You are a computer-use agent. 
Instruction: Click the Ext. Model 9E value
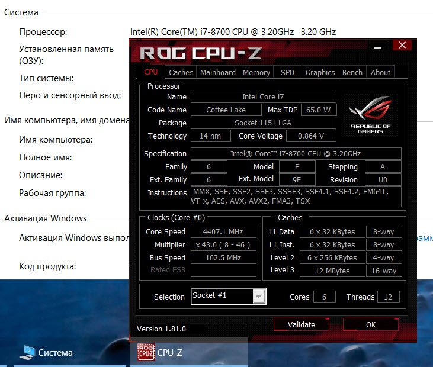click(297, 179)
